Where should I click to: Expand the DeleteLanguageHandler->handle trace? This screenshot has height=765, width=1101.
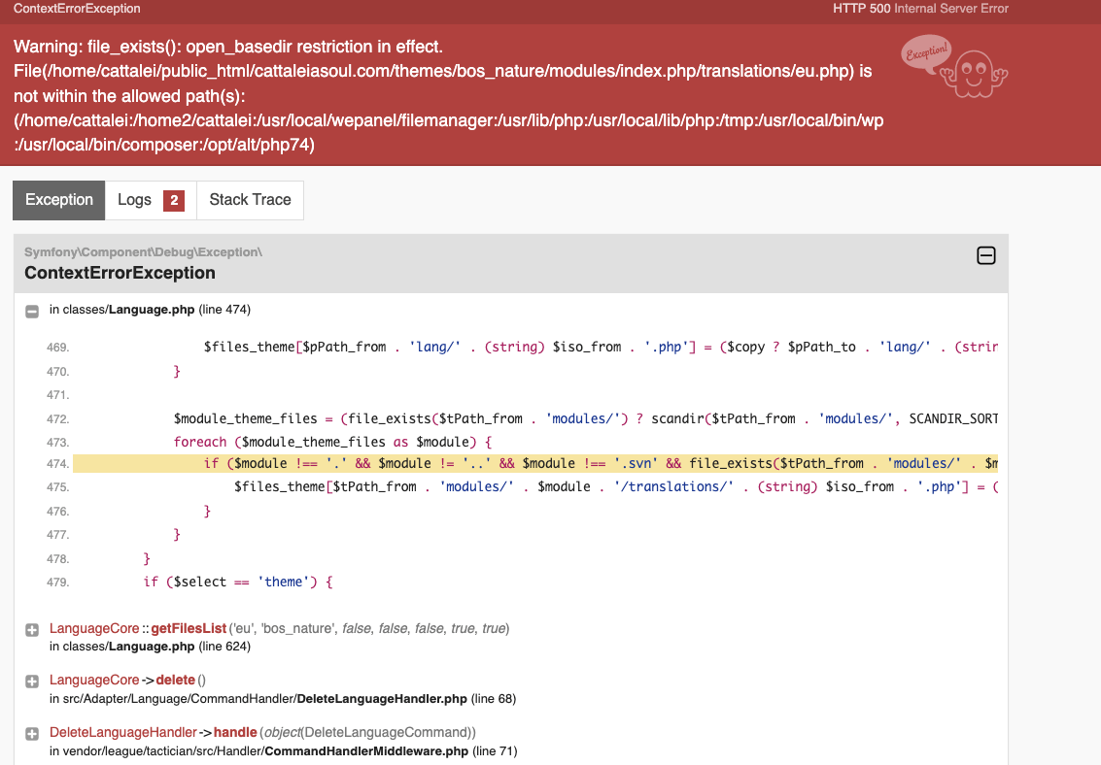(32, 733)
